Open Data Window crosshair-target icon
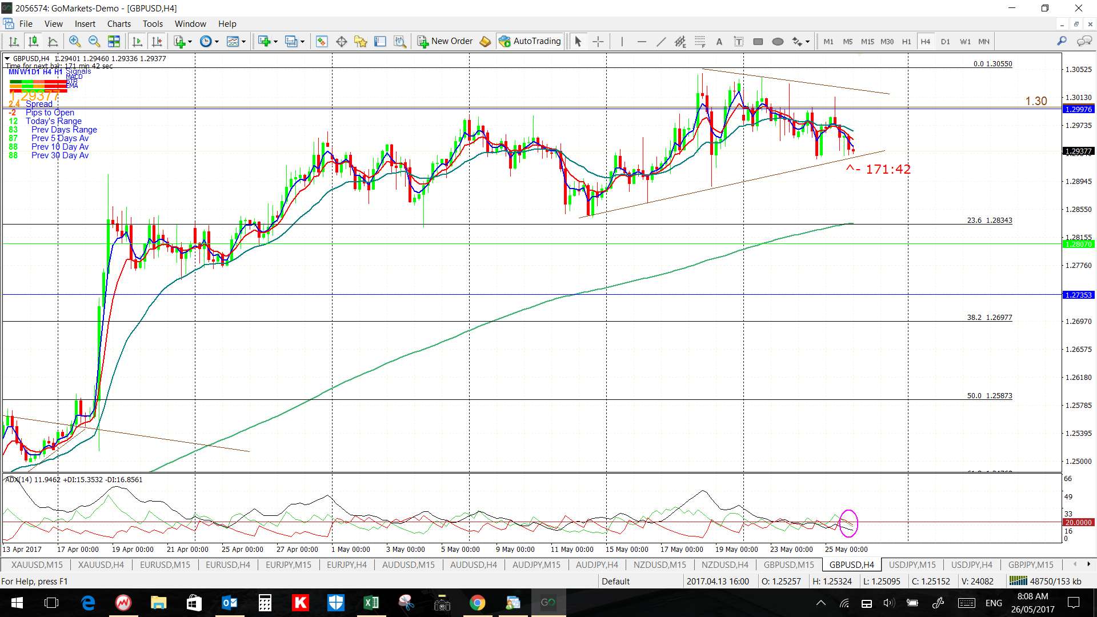Viewport: 1097px width, 617px height. point(342,41)
